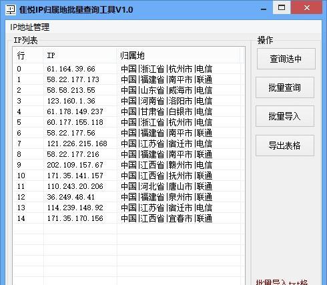Image resolution: width=327 pixels, height=285 pixels.
Task: Select IP 58.22.177.56 in the list
Action: (x=71, y=133)
